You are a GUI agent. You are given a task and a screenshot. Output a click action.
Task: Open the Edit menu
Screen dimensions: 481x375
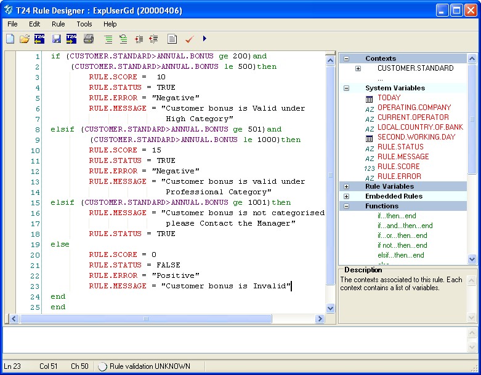34,24
